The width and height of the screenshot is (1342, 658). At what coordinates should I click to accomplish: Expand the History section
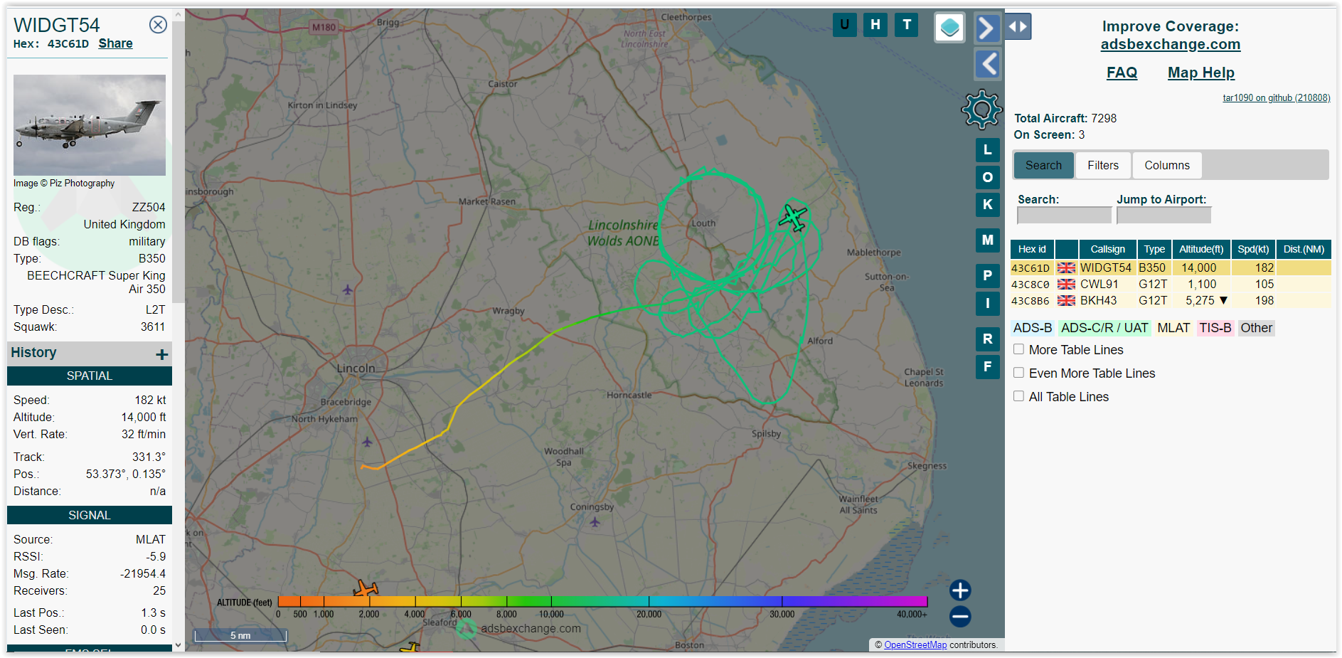coord(162,354)
